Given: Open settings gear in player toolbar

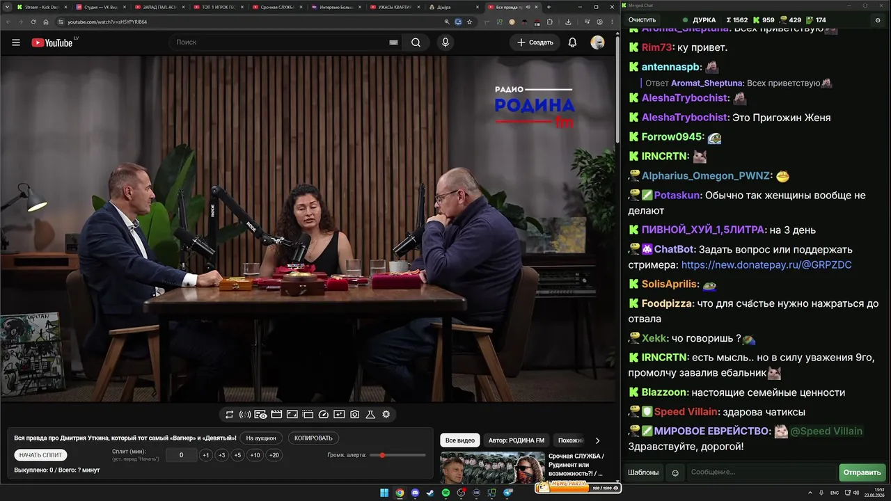Looking at the screenshot, I should (x=386, y=415).
